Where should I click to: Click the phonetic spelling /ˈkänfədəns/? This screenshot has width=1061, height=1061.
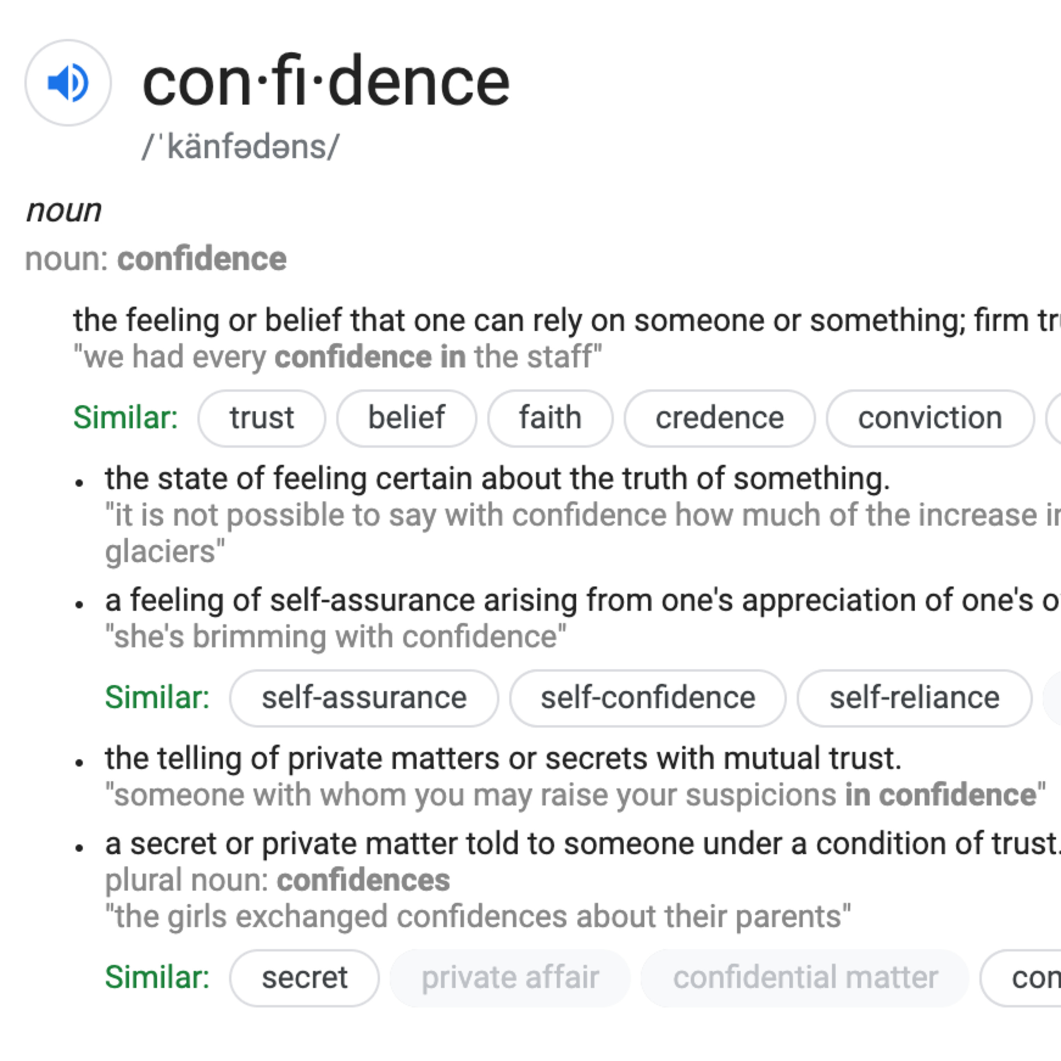(240, 147)
